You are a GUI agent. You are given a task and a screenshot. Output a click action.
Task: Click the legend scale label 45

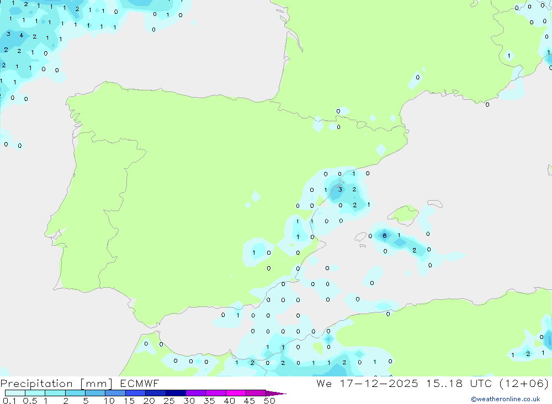(250, 401)
